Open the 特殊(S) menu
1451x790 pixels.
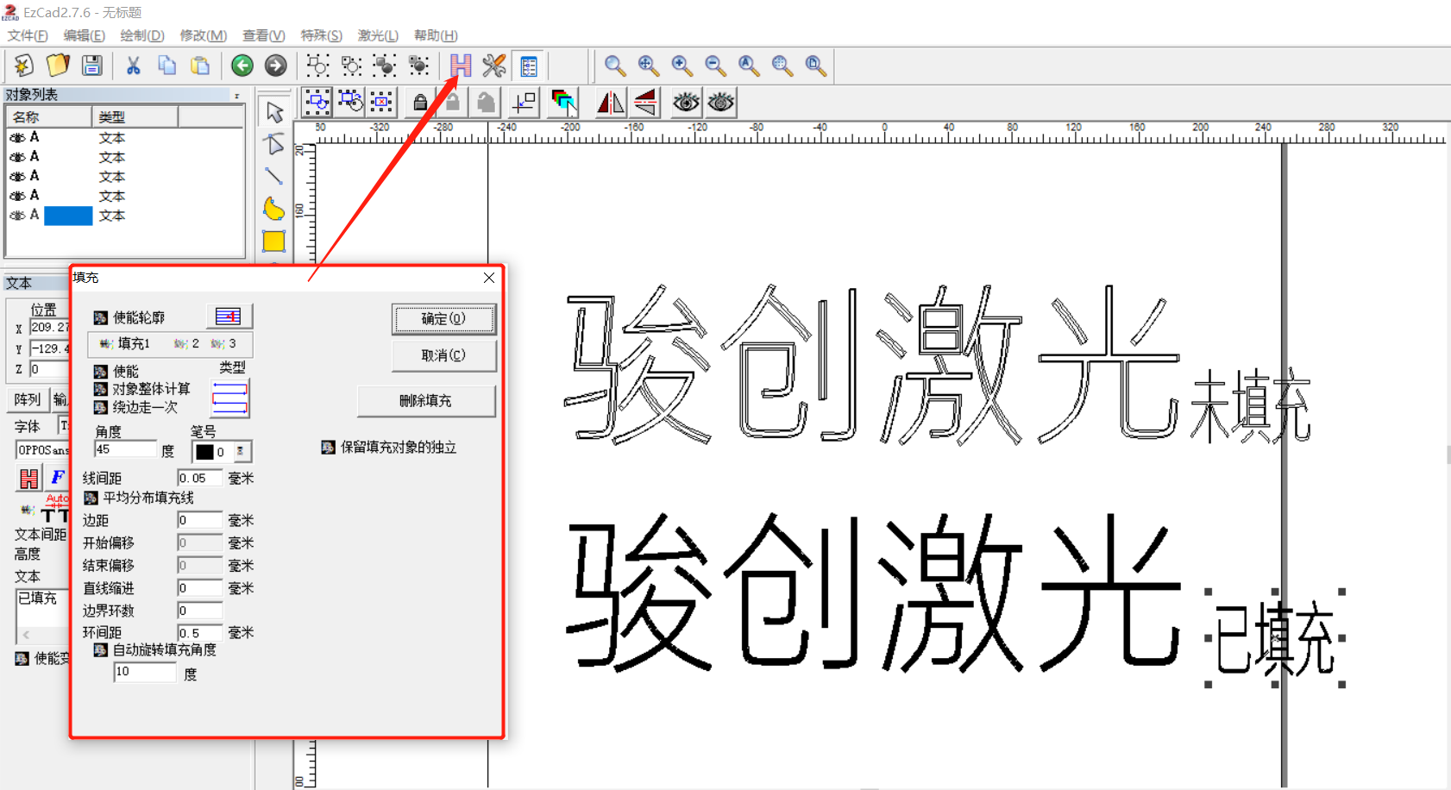coord(321,35)
